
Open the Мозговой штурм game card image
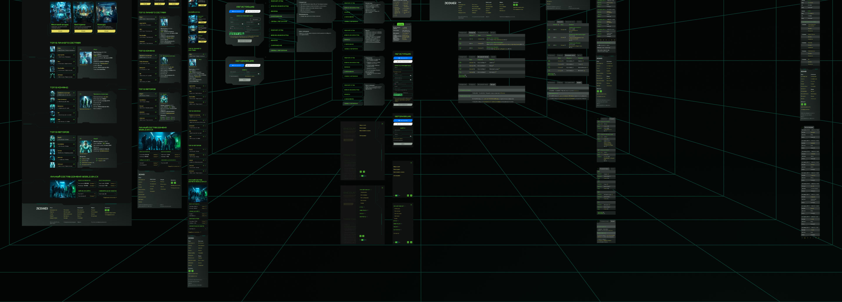pos(60,12)
